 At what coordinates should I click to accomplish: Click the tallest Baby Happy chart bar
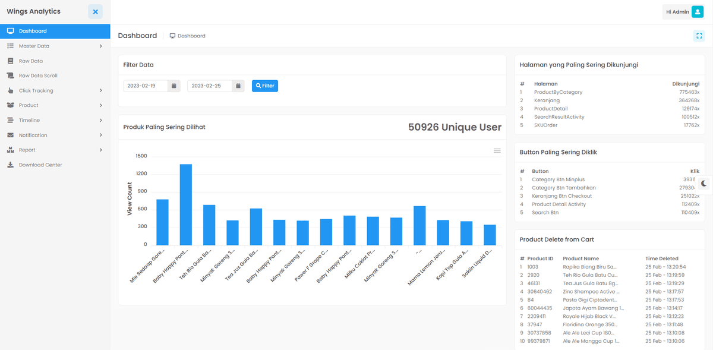pyautogui.click(x=186, y=204)
